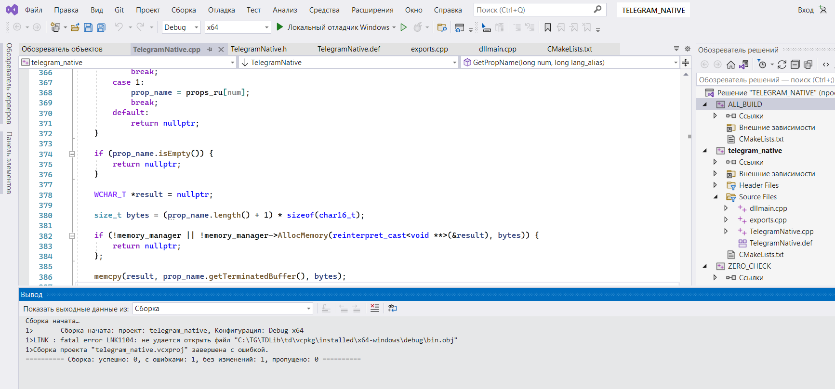Image resolution: width=835 pixels, height=389 pixels.
Task: Open the Отладка menu
Action: [x=222, y=10]
